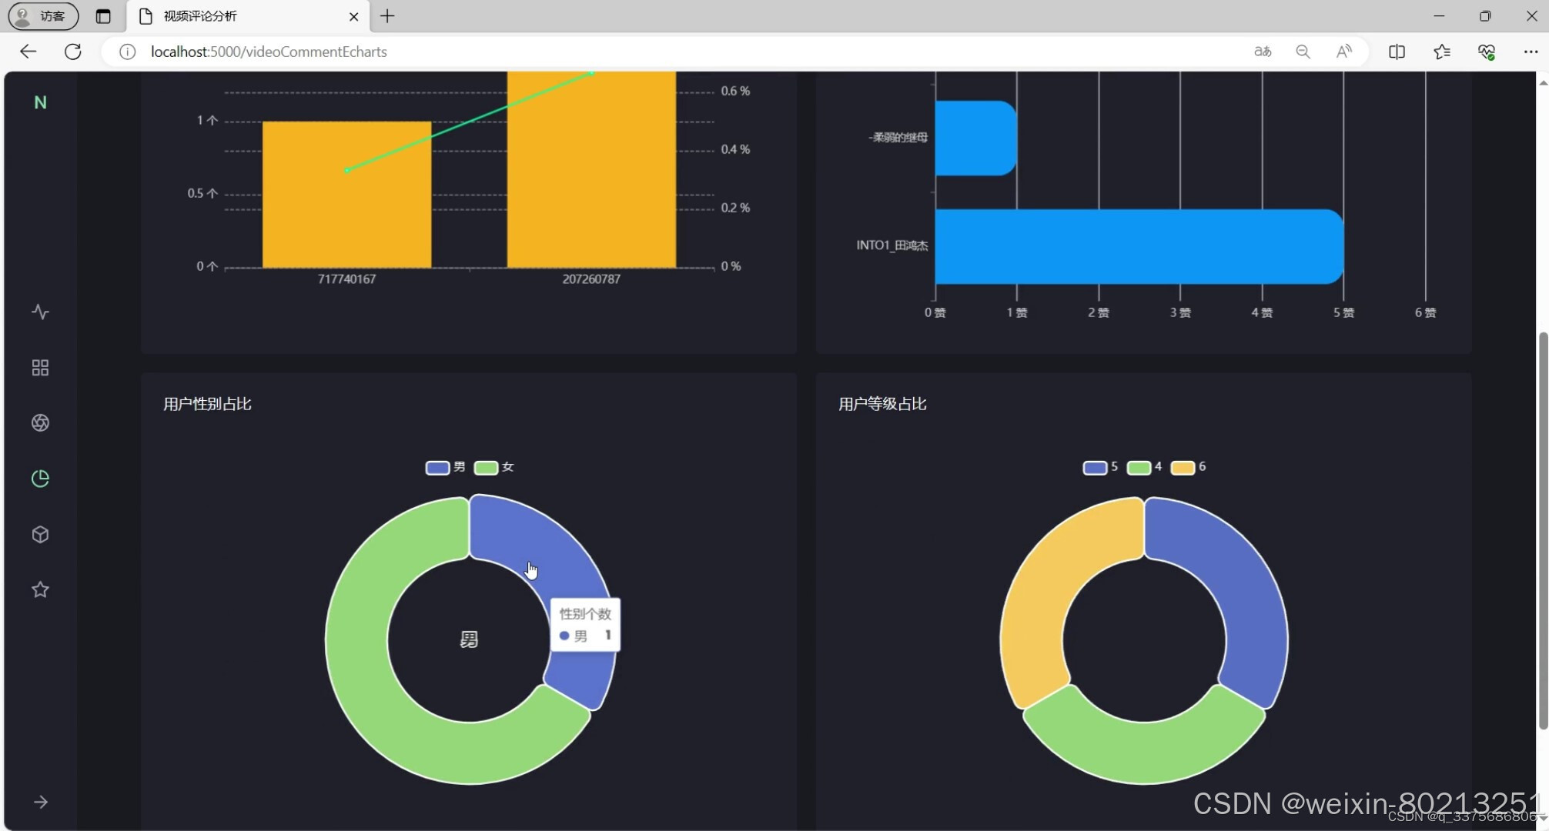Open the tab actions menu

coord(103,16)
